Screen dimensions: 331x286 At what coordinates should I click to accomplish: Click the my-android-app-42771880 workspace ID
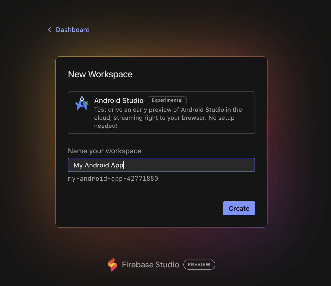113,178
